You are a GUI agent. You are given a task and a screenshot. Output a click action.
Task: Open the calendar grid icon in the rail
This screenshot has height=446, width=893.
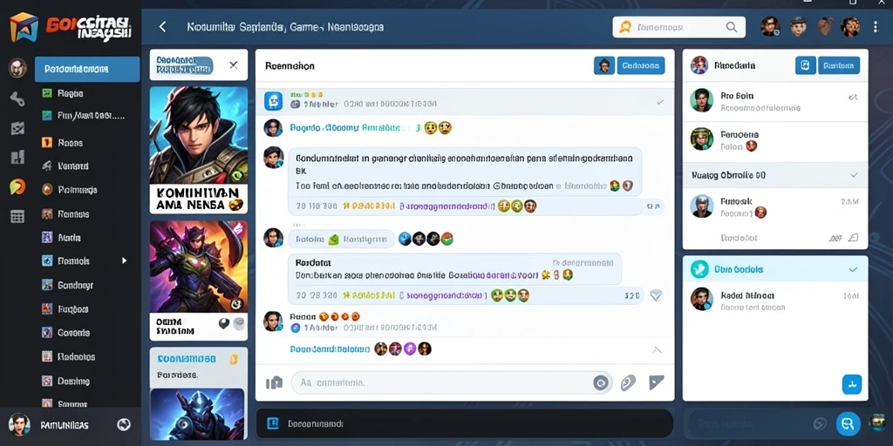click(x=17, y=216)
